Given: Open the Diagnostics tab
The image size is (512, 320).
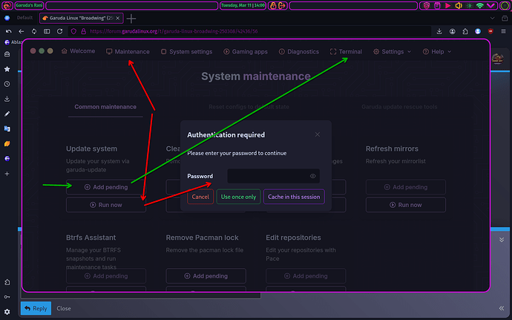Looking at the screenshot, I should [299, 52].
